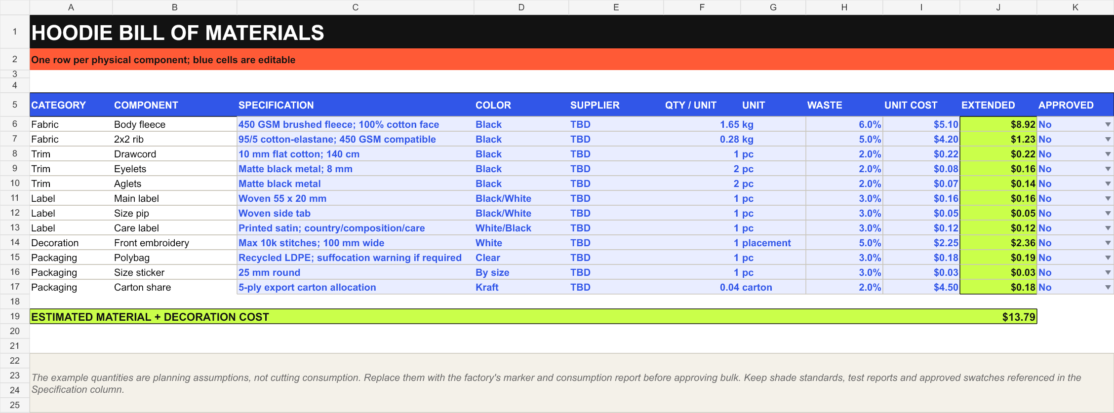The height and width of the screenshot is (413, 1114).
Task: Select '450 GSM brushed fleece; 100% cotton face' cell
Action: 356,124
